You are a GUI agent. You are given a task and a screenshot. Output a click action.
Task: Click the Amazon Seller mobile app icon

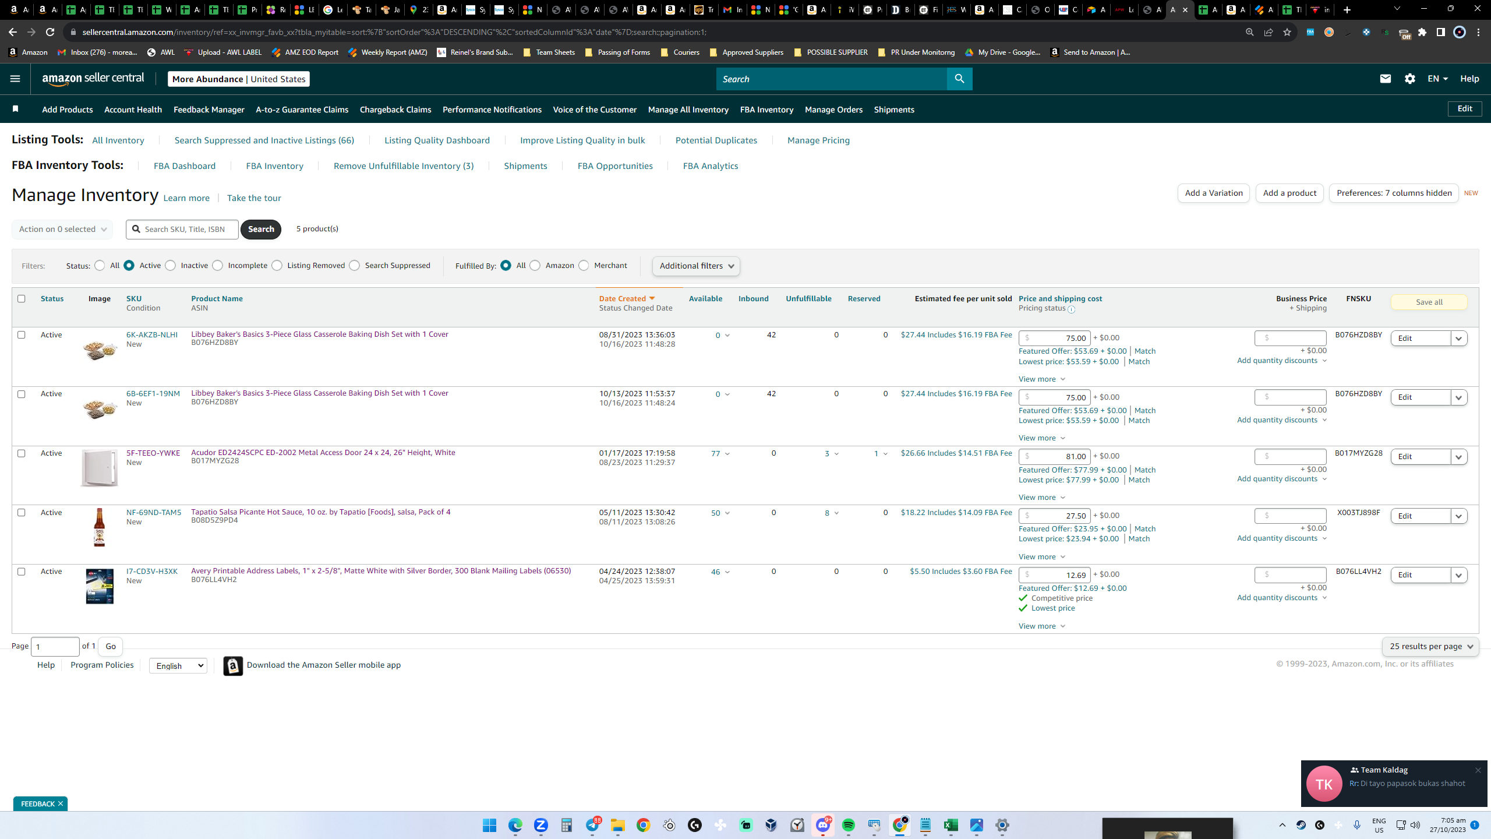(233, 665)
